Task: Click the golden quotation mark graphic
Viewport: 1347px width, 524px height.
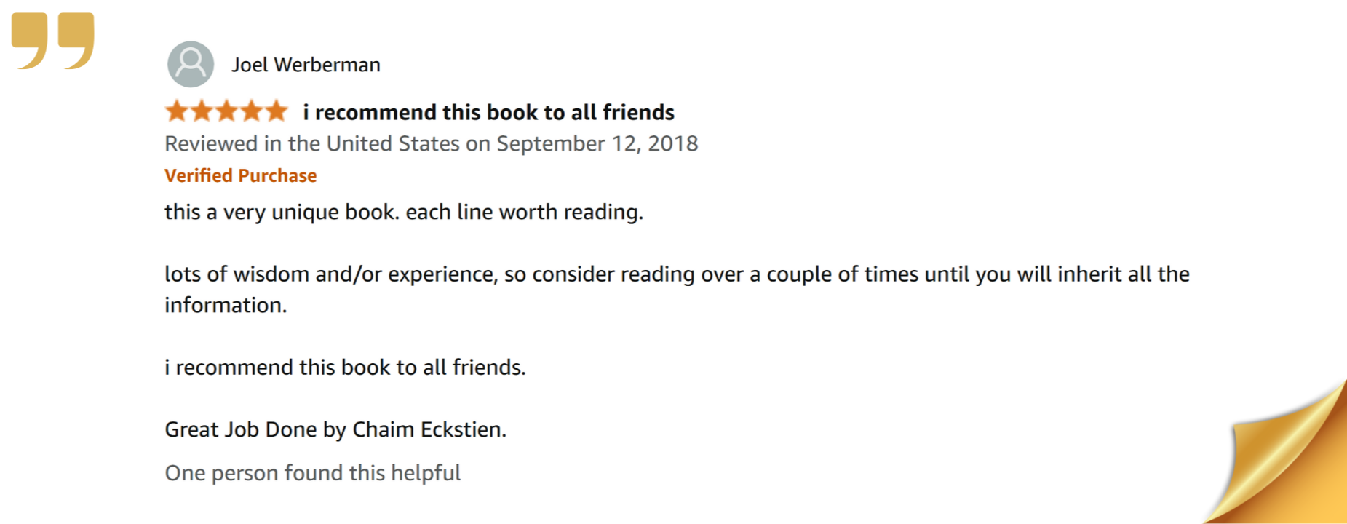Action: [x=52, y=41]
